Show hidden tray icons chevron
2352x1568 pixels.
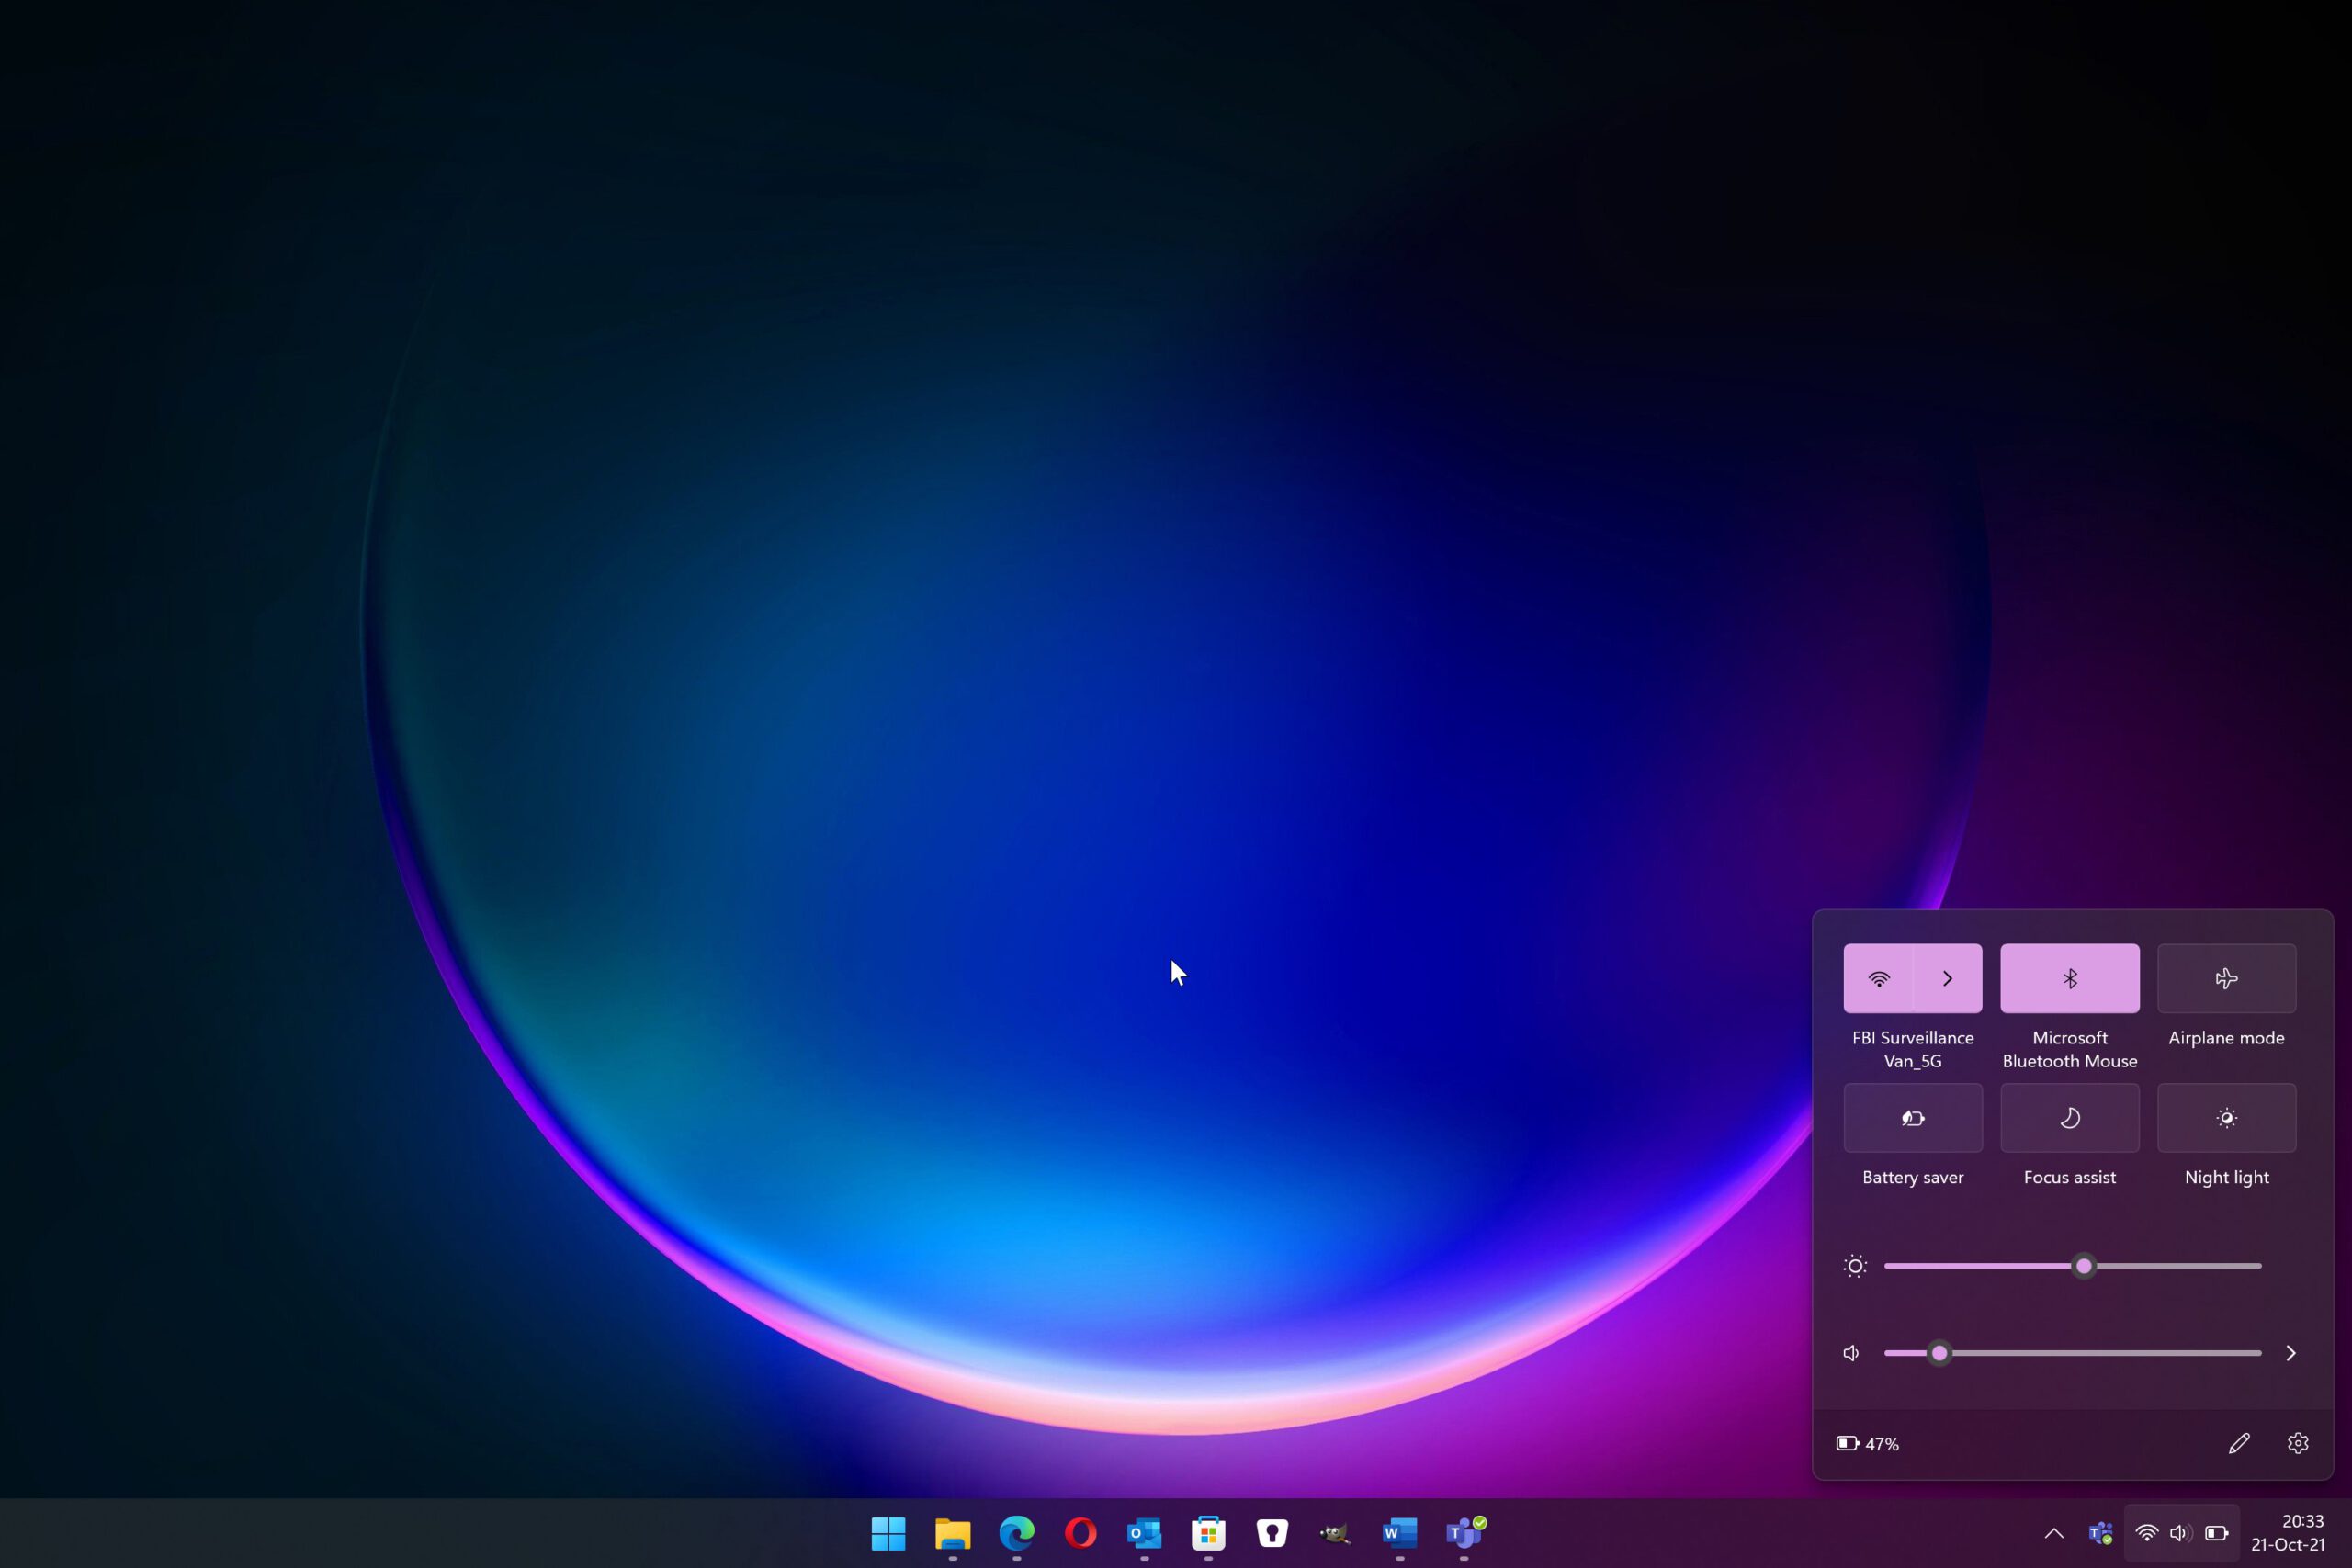2054,1533
